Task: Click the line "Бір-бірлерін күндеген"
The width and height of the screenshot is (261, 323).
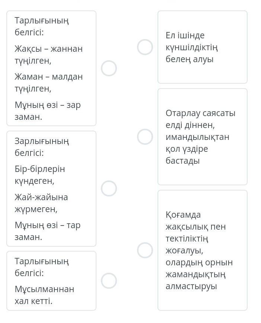Action: pos(39,175)
